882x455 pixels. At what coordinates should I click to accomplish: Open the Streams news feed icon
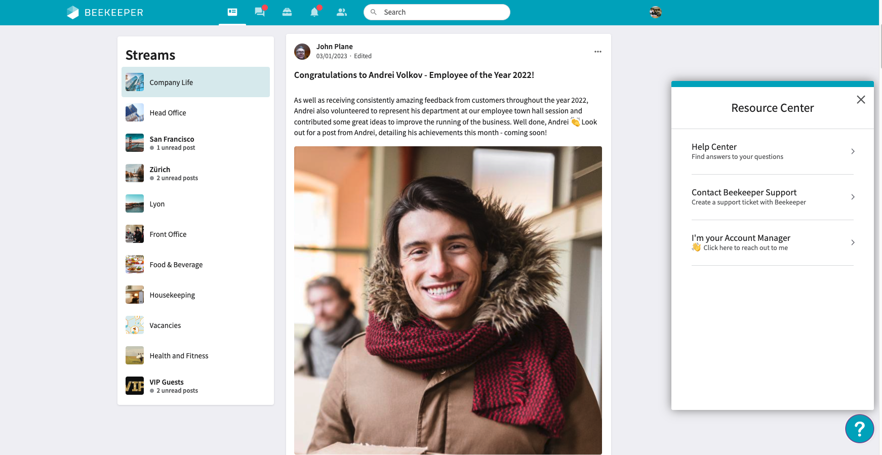[x=232, y=12]
